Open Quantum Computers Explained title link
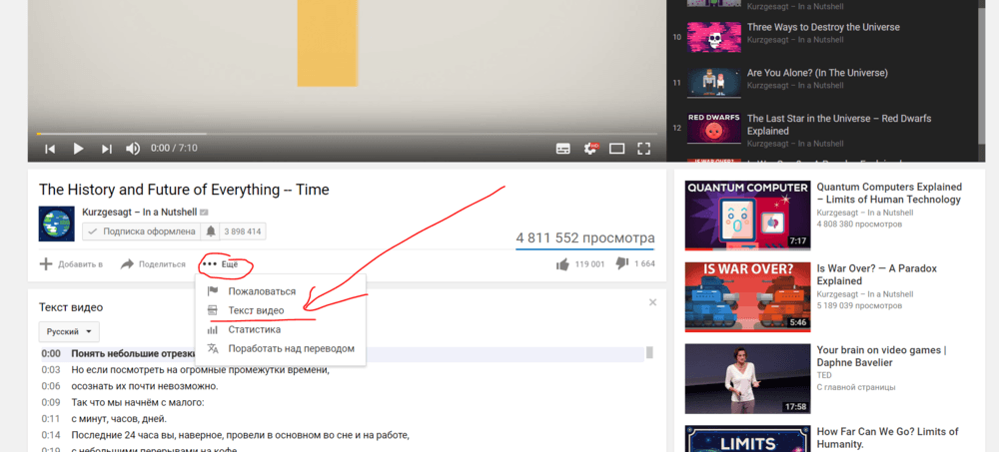 889,194
